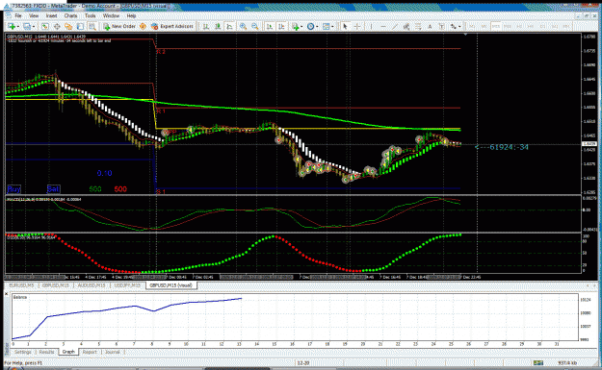
Task: Toggle the M5 timeframe button
Action: pos(484,27)
